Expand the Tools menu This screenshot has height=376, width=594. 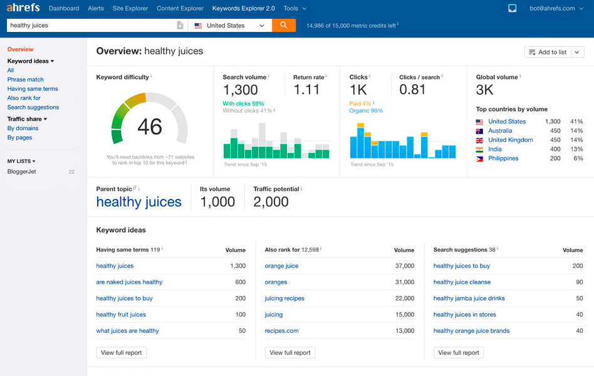pos(294,9)
